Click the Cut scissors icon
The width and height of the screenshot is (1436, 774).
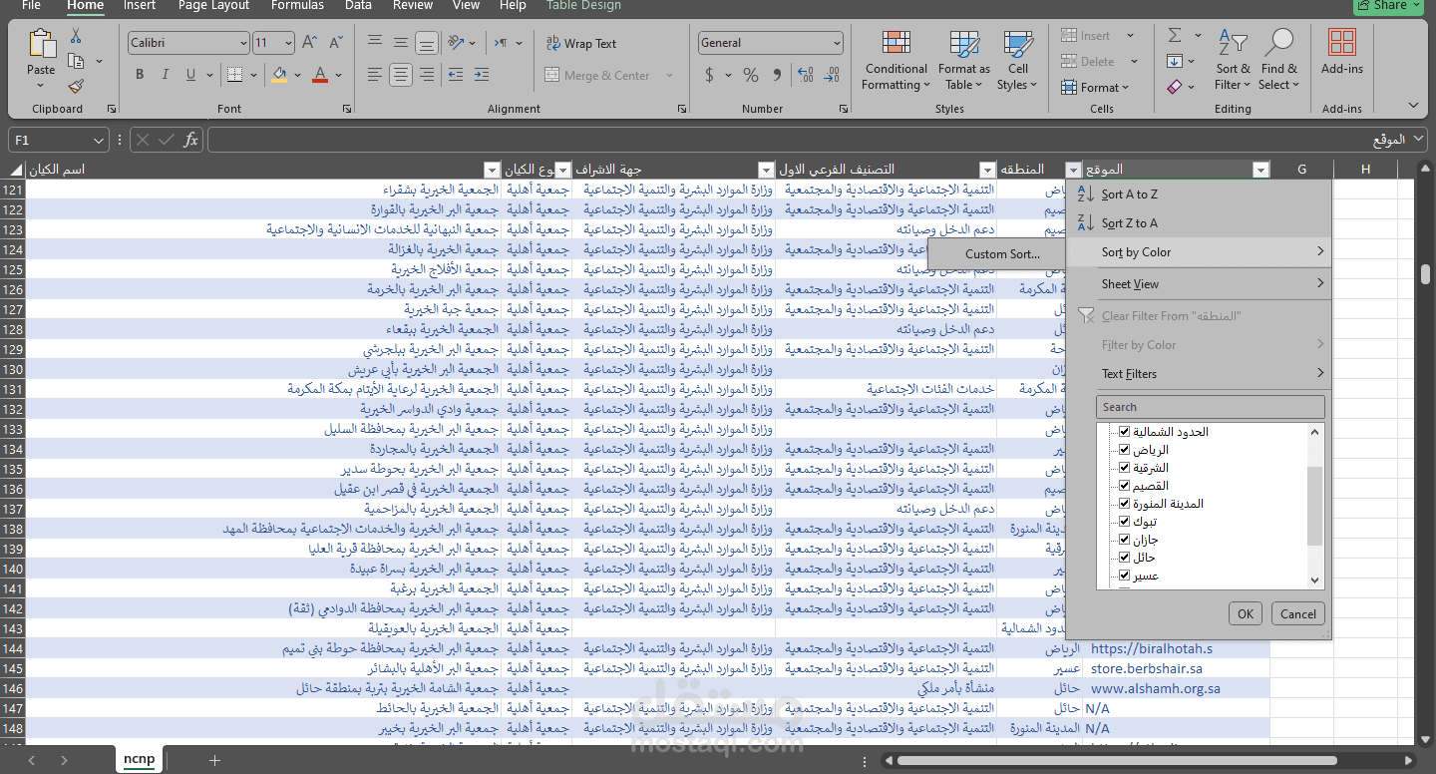tap(76, 36)
